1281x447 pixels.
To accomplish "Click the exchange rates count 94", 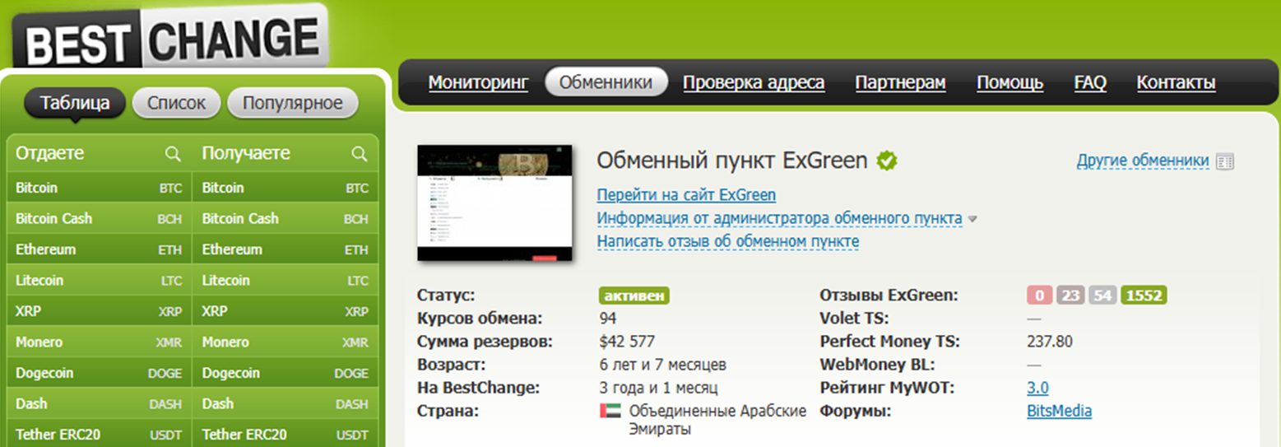I will pos(608,319).
